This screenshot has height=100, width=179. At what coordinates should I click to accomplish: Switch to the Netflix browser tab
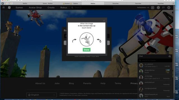(25, 3)
